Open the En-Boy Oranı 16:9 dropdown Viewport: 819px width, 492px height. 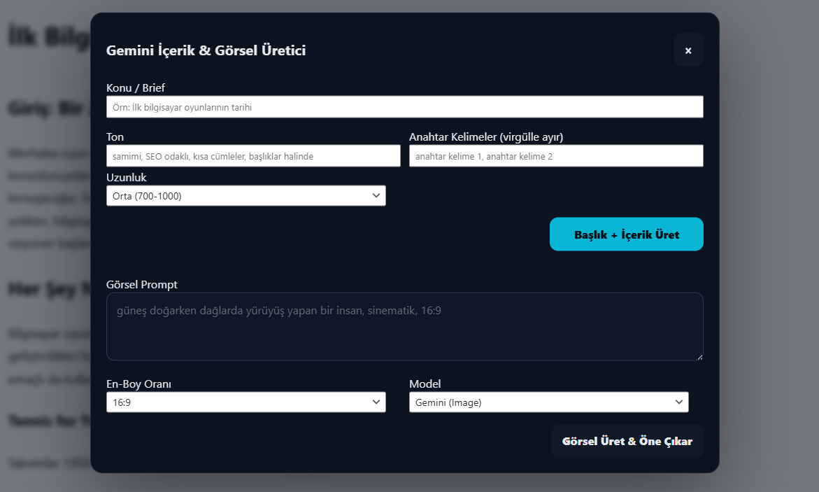pyautogui.click(x=246, y=402)
